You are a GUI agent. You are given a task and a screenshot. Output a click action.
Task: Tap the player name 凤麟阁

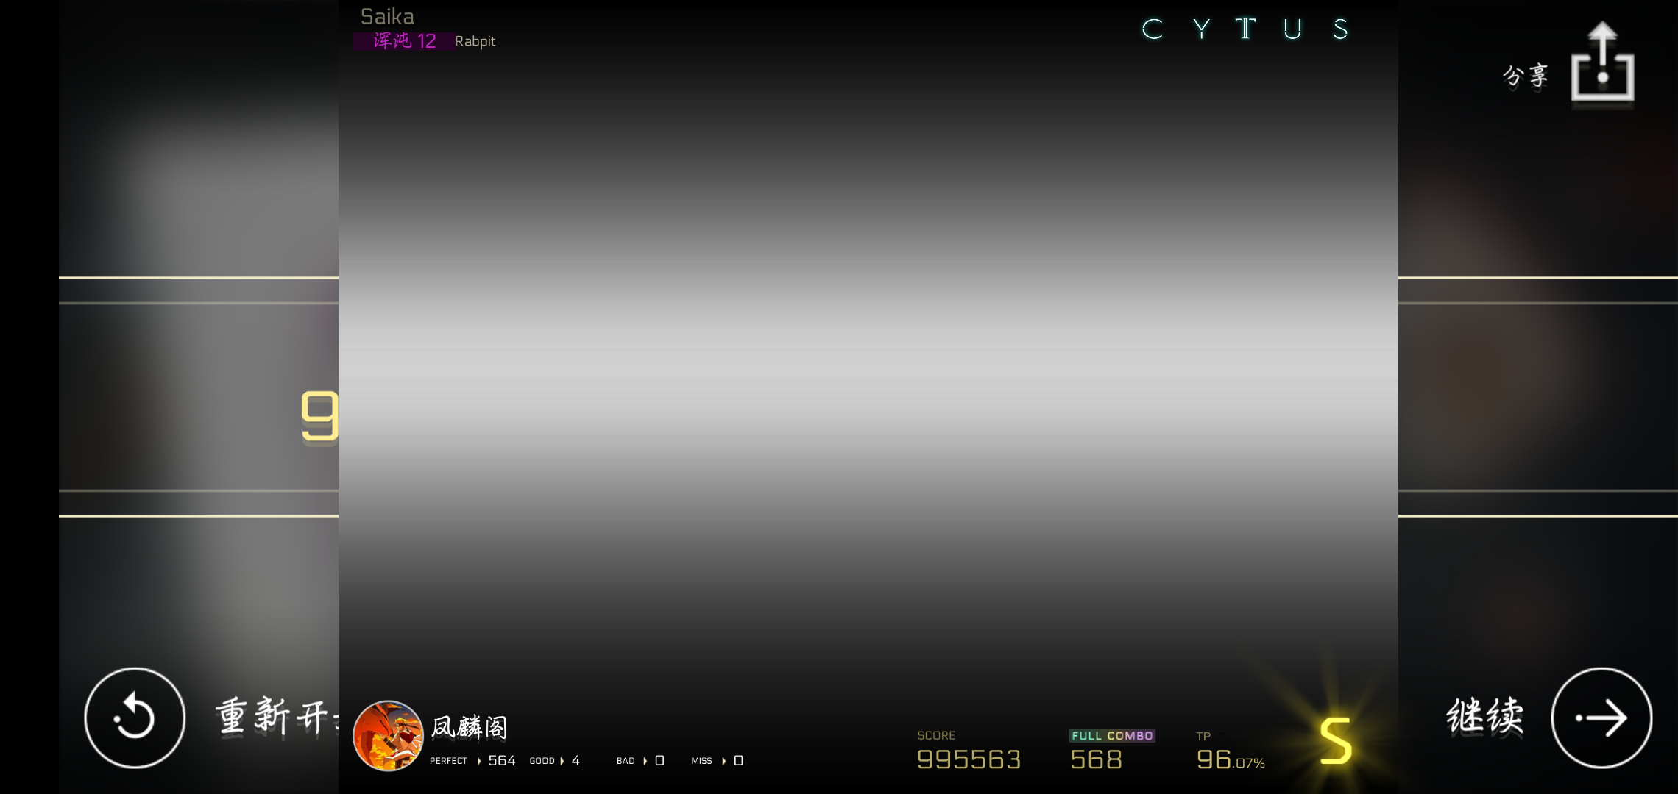(470, 727)
